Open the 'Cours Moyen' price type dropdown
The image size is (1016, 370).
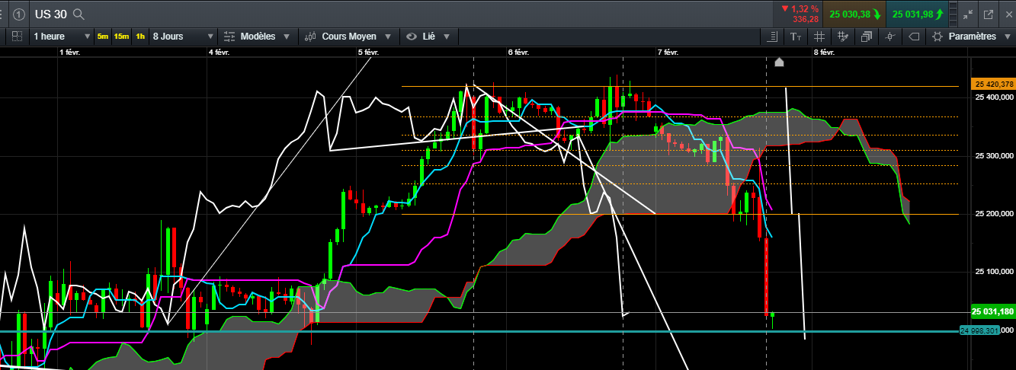(x=350, y=37)
